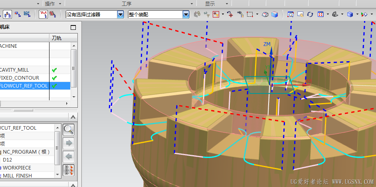Open the selection filter icon dropdown arrow
Image resolution: width=376 pixels, height=187 pixels.
(223, 14)
